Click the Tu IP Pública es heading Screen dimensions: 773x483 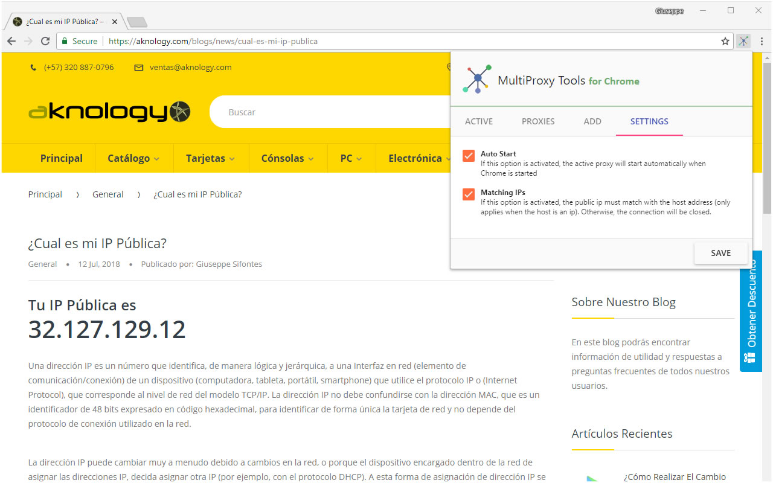[82, 305]
